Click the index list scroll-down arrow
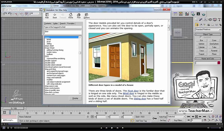224x131 pixels. coord(80,93)
